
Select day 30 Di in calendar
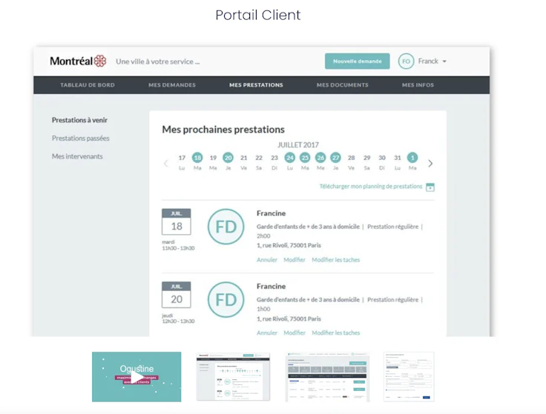coord(382,162)
